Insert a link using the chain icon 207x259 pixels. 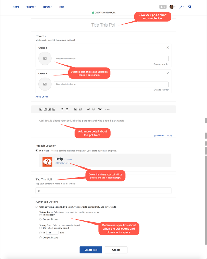click(88, 109)
